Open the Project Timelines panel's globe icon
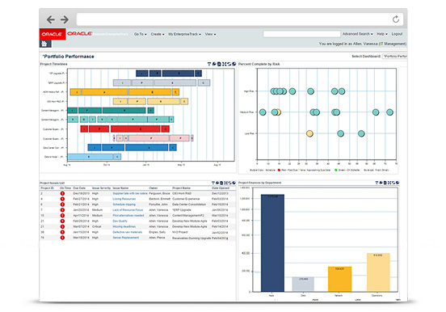 [x=234, y=64]
